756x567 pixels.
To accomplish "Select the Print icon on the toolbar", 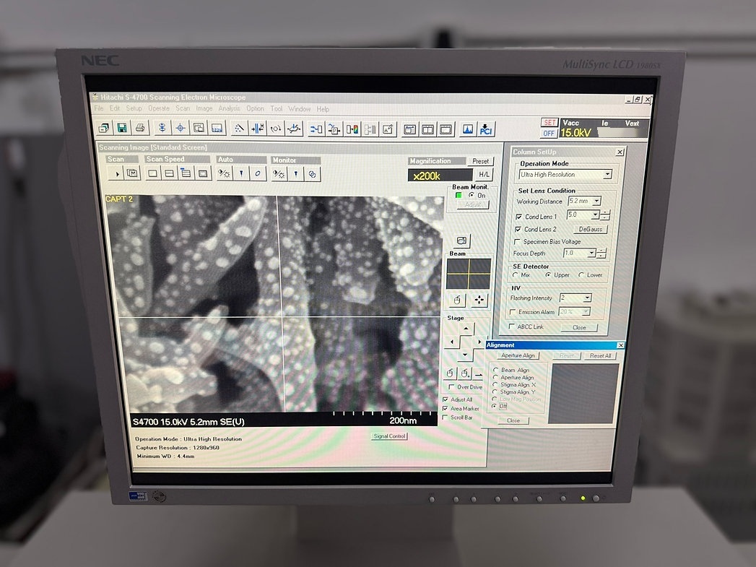I will [139, 129].
